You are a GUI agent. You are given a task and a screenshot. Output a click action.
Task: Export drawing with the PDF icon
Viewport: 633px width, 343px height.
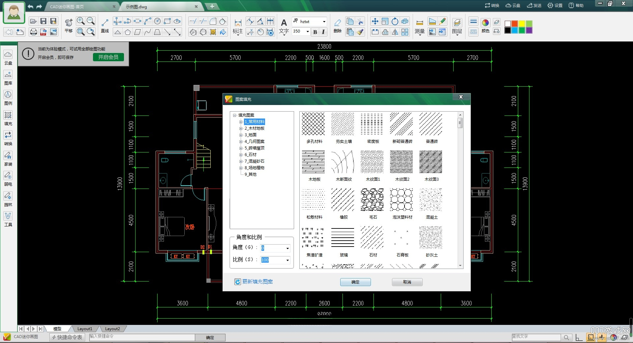43,32
